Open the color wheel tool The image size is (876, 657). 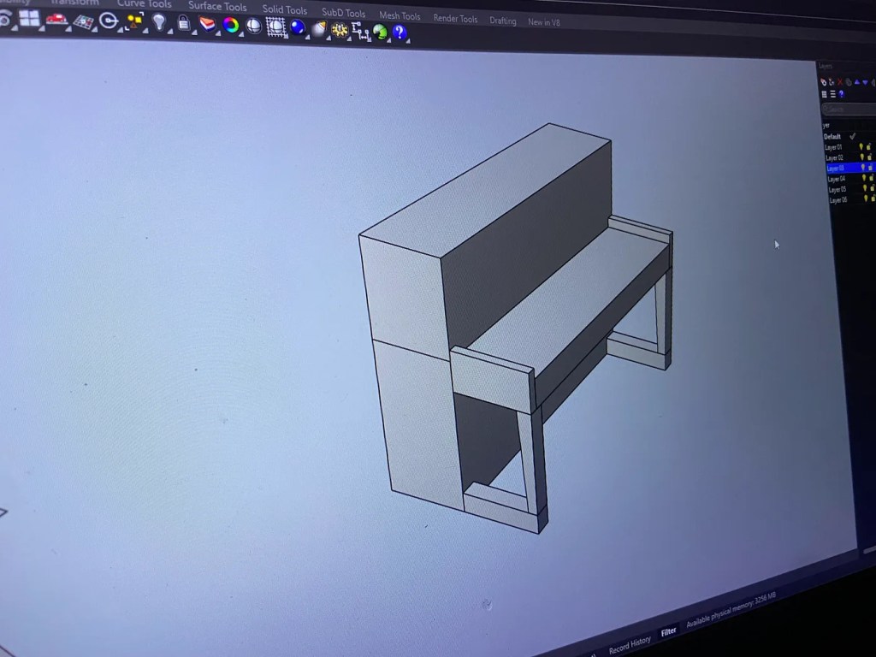pyautogui.click(x=231, y=25)
